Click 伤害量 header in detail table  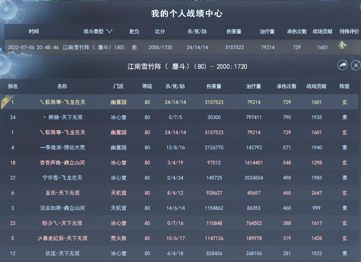[214, 86]
